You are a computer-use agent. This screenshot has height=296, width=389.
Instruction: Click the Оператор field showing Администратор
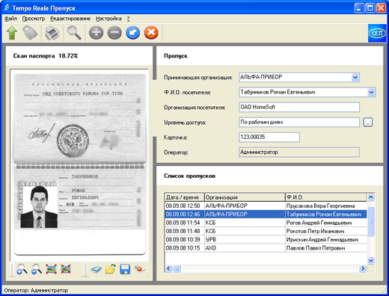[x=299, y=152]
